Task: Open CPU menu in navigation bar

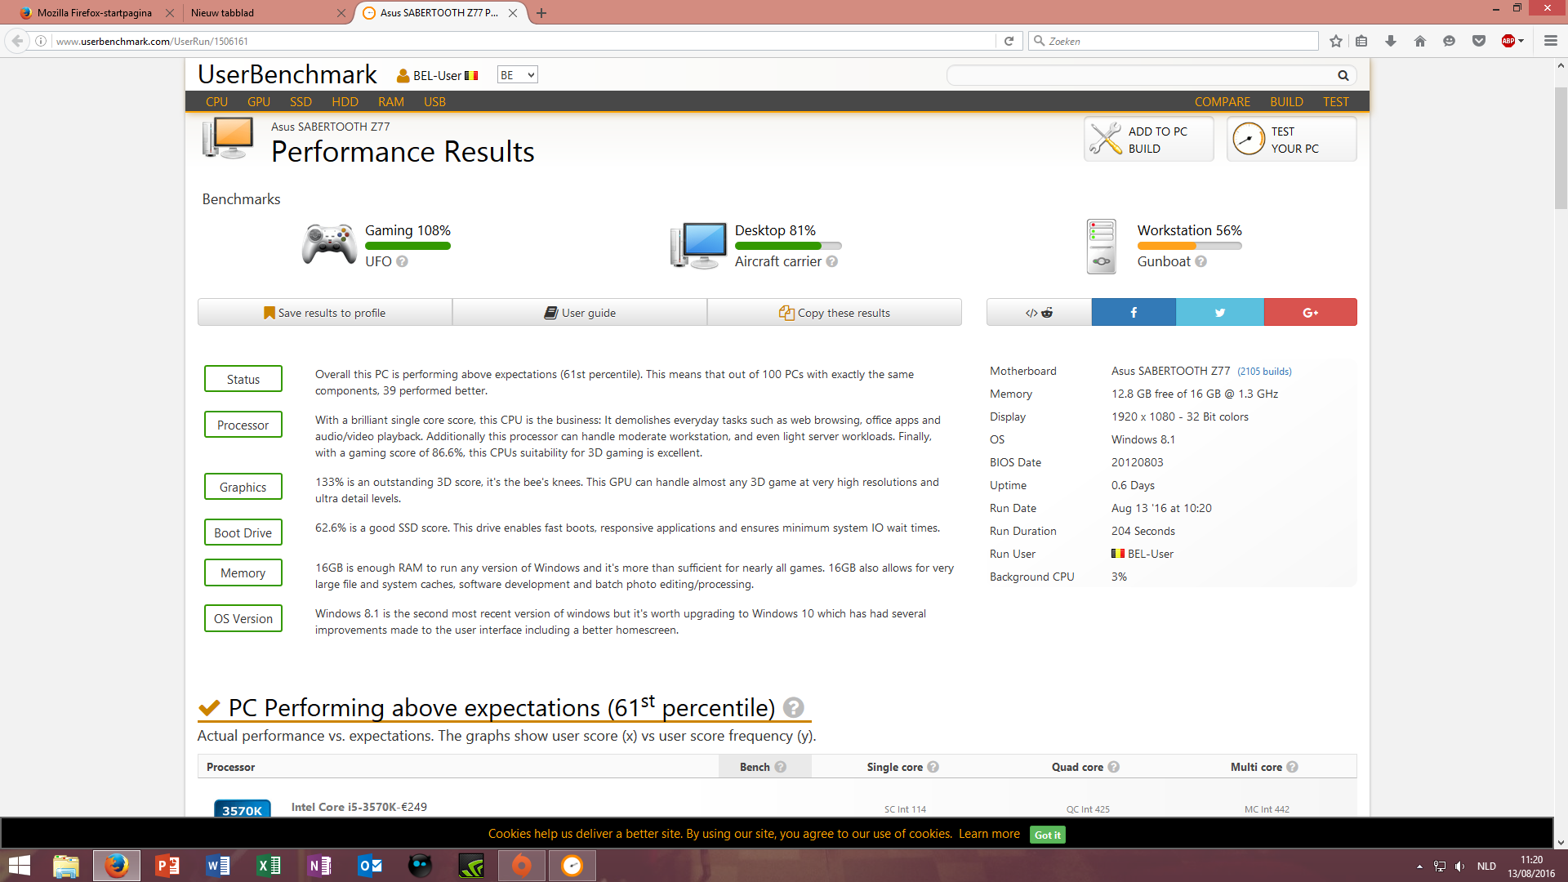Action: point(216,101)
